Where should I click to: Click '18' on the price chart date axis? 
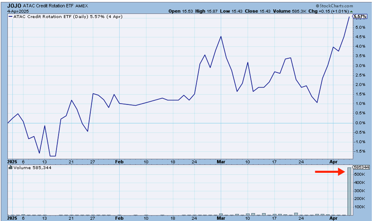tap(173, 162)
